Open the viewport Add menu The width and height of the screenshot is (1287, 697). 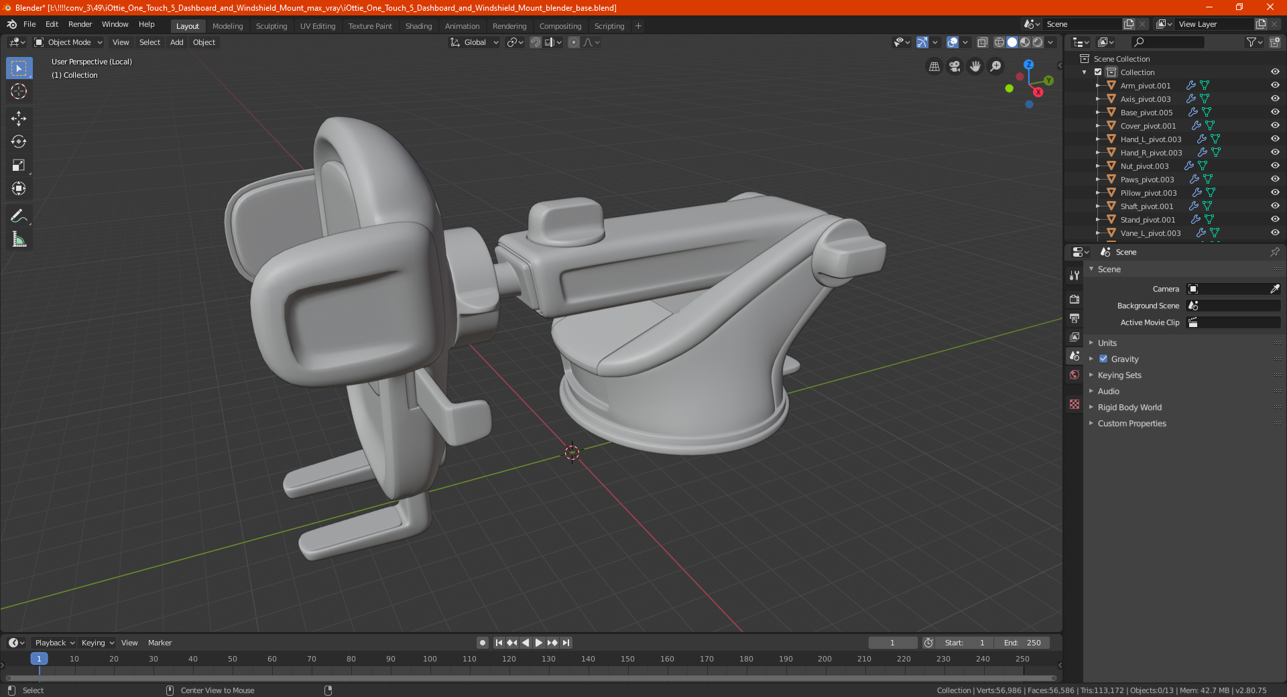click(176, 42)
